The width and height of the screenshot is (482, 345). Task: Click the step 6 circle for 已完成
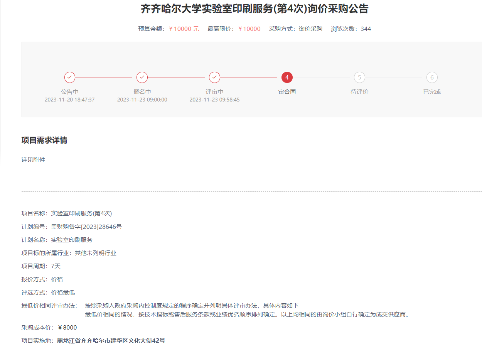coord(432,78)
